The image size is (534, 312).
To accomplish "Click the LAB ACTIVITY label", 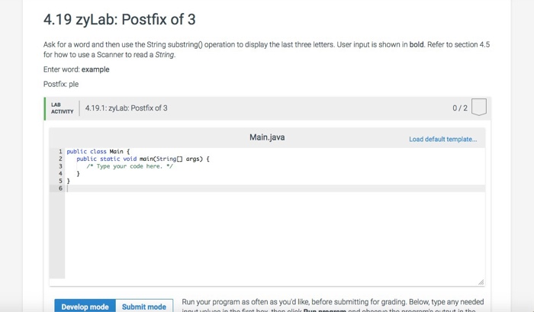I will 63,108.
